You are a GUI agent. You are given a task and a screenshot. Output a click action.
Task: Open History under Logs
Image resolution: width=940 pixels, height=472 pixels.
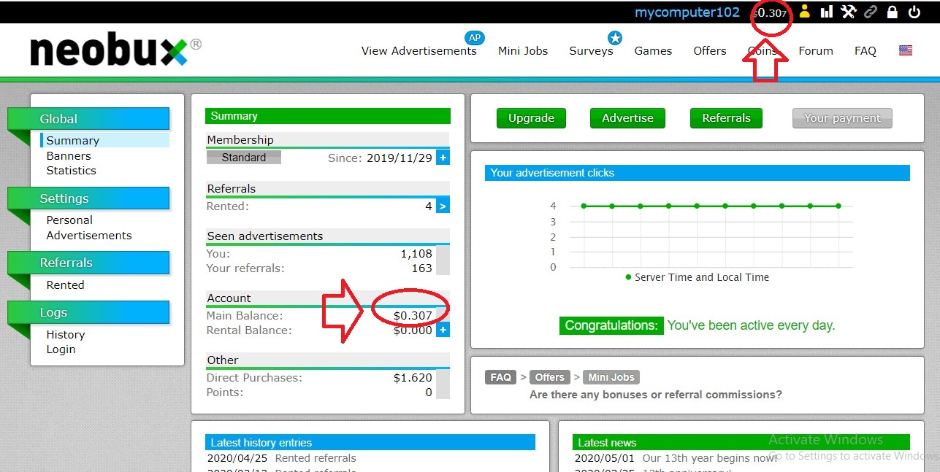(x=66, y=335)
